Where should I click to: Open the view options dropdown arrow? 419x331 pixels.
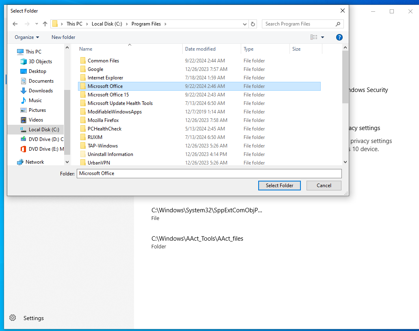[322, 37]
